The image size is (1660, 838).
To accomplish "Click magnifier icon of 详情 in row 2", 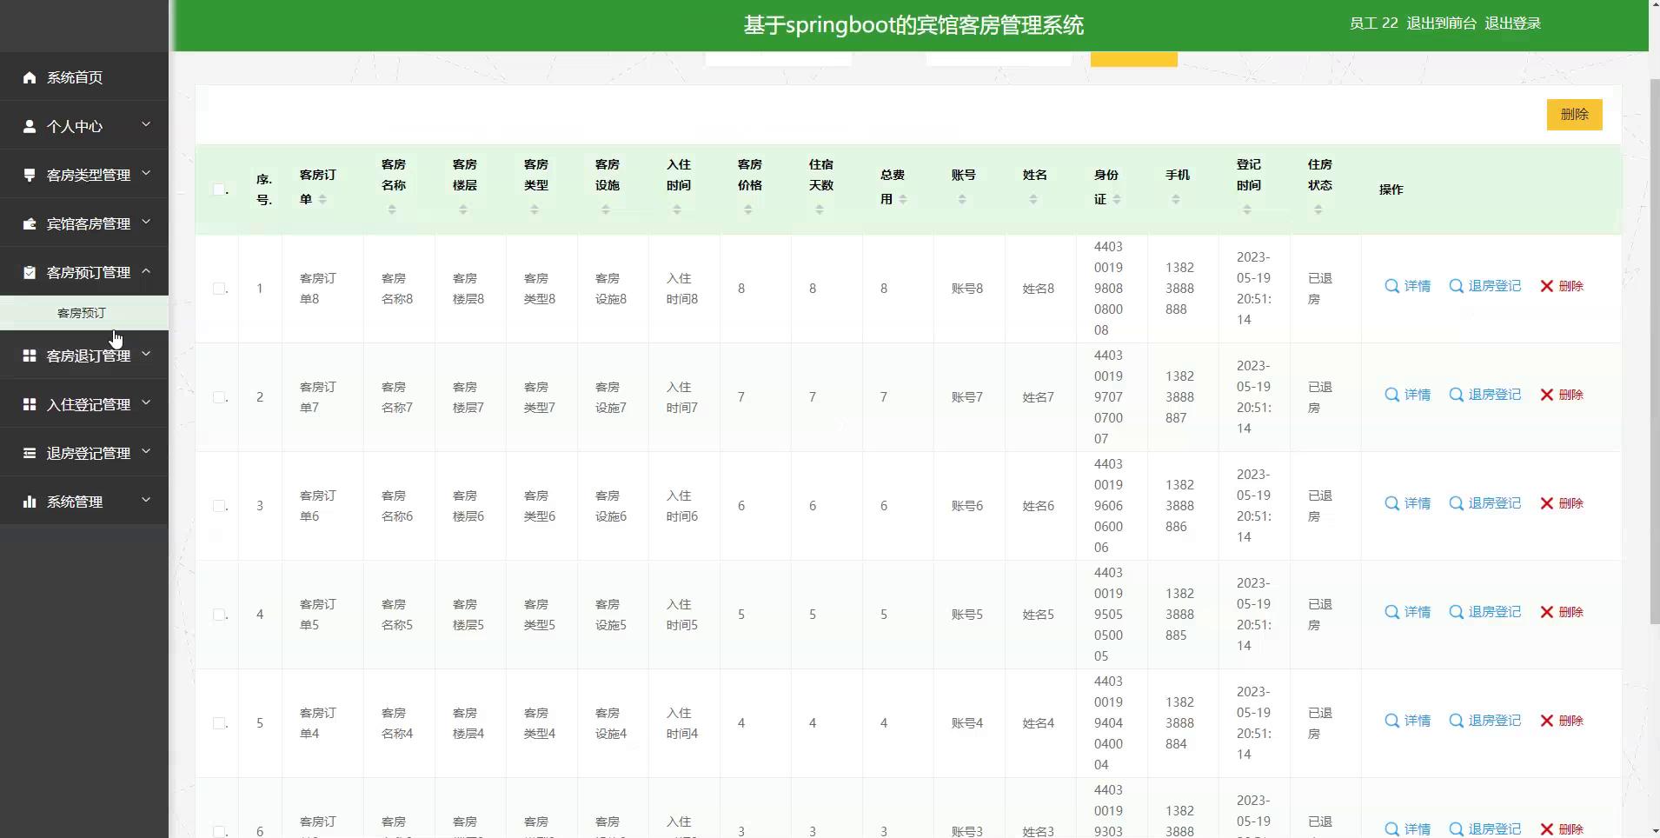I will (1391, 395).
